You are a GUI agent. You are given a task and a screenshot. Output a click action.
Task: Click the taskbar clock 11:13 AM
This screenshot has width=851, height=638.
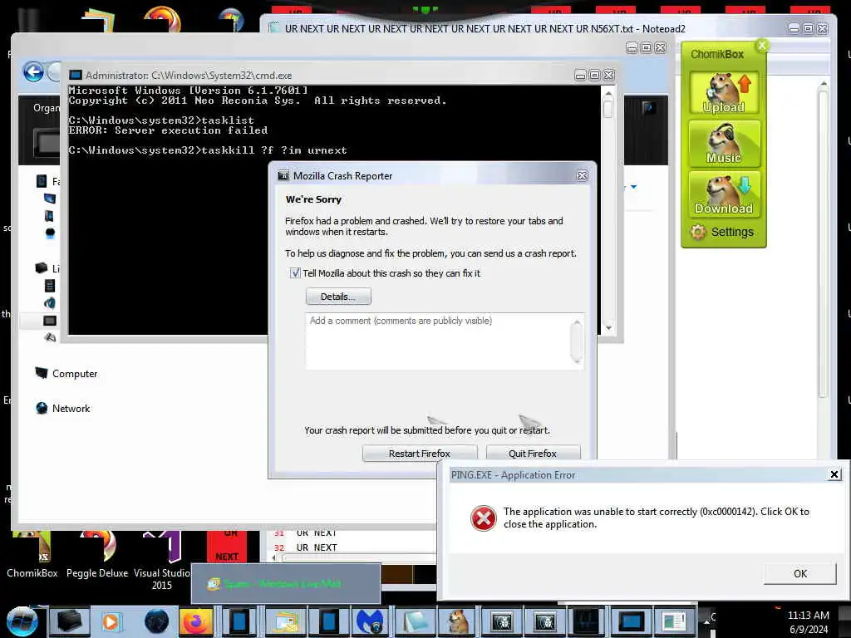click(x=808, y=616)
